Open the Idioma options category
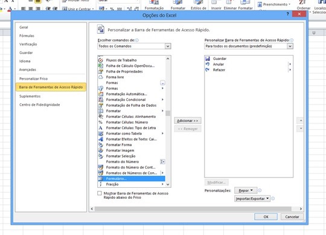Screen dimensions: 326x235 coord(25,61)
